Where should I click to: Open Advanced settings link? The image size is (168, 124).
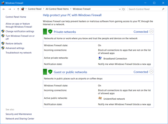tap(15, 48)
